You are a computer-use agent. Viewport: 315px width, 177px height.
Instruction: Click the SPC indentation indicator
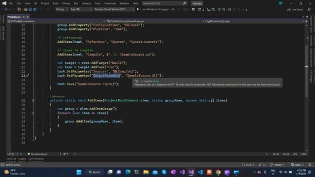295,154
